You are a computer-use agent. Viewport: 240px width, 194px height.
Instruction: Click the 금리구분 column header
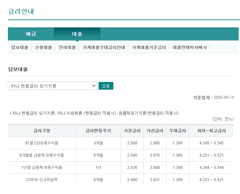point(42,131)
